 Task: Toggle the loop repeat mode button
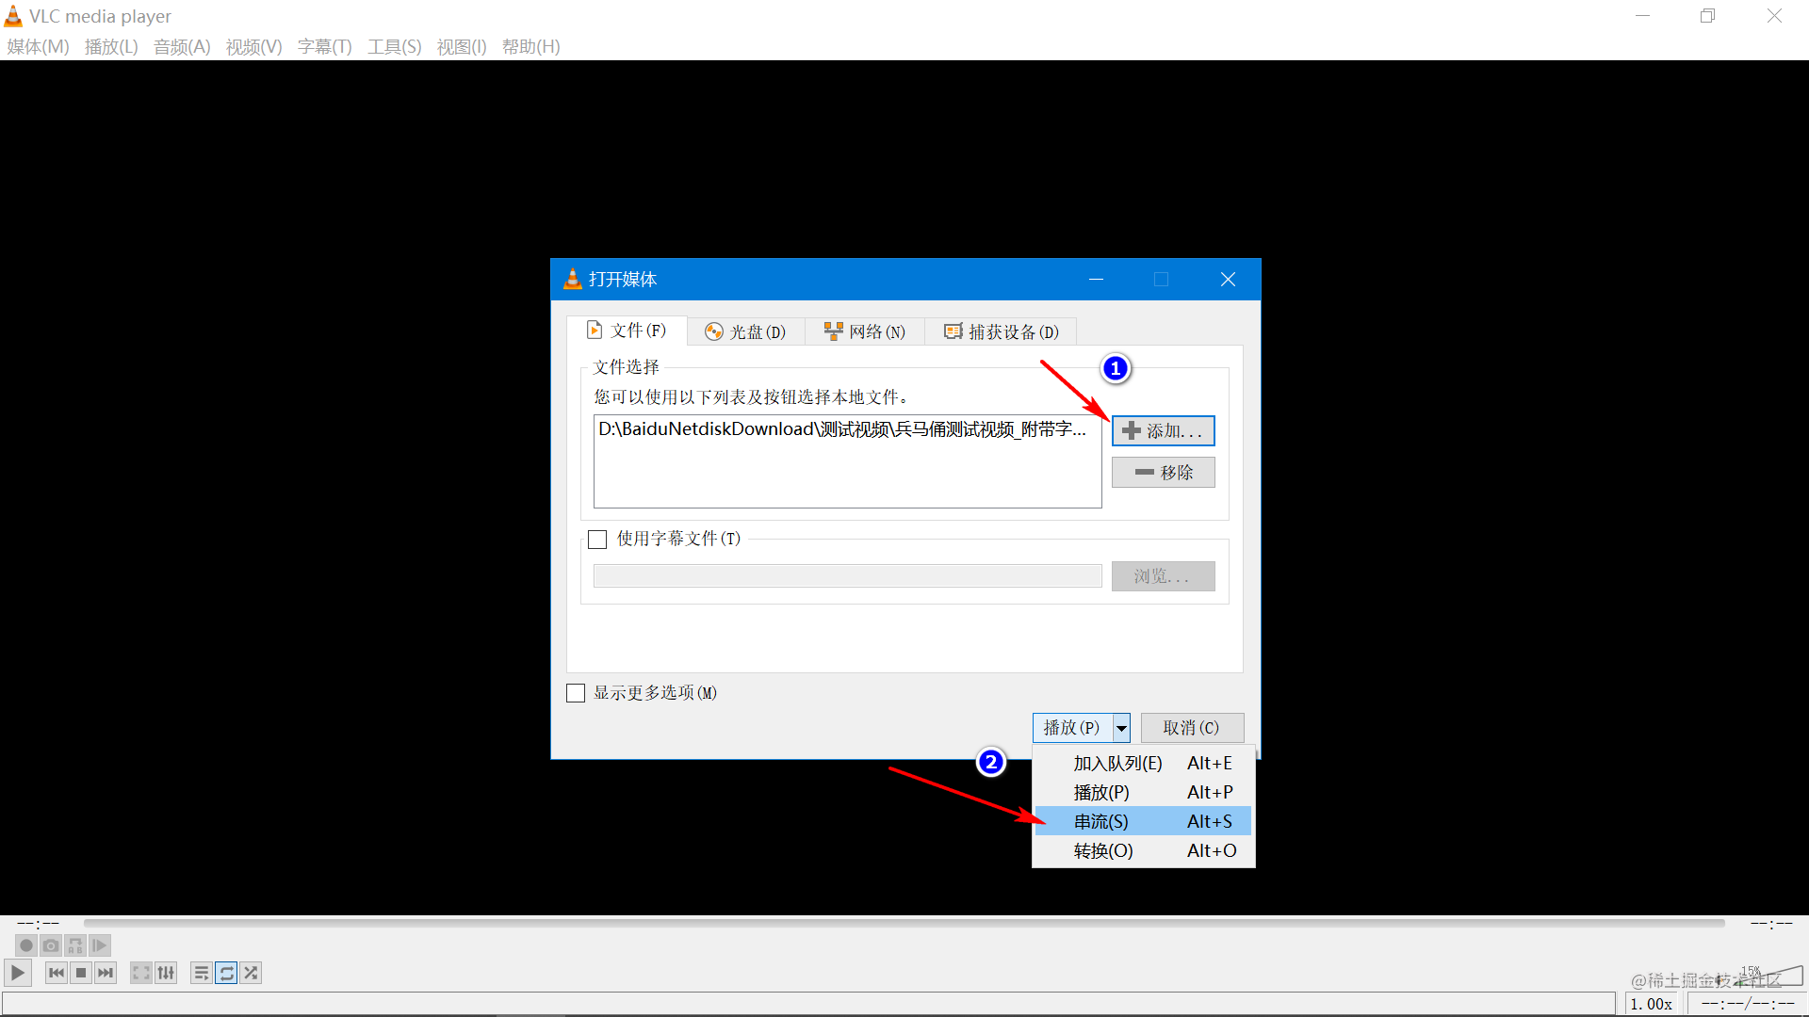(x=226, y=973)
